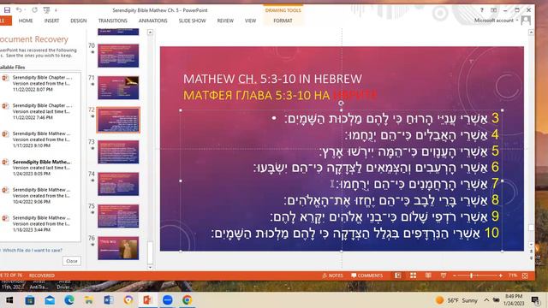Click the zoom percentage value in status bar
Viewport: 548px width, 308px height.
point(512,275)
